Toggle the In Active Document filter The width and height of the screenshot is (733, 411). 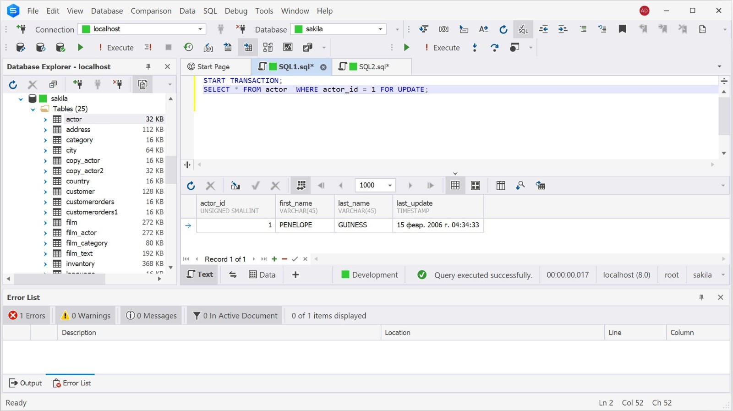[235, 316]
